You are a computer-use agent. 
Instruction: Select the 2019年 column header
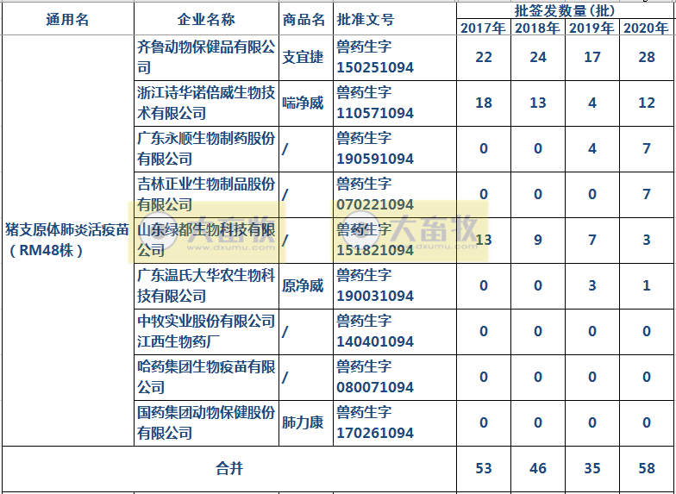(x=591, y=28)
